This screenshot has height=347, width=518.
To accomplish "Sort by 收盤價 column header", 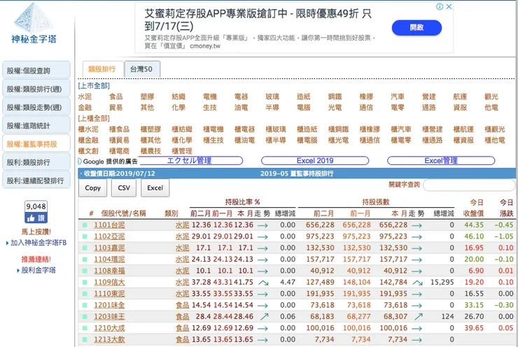I will (473, 213).
